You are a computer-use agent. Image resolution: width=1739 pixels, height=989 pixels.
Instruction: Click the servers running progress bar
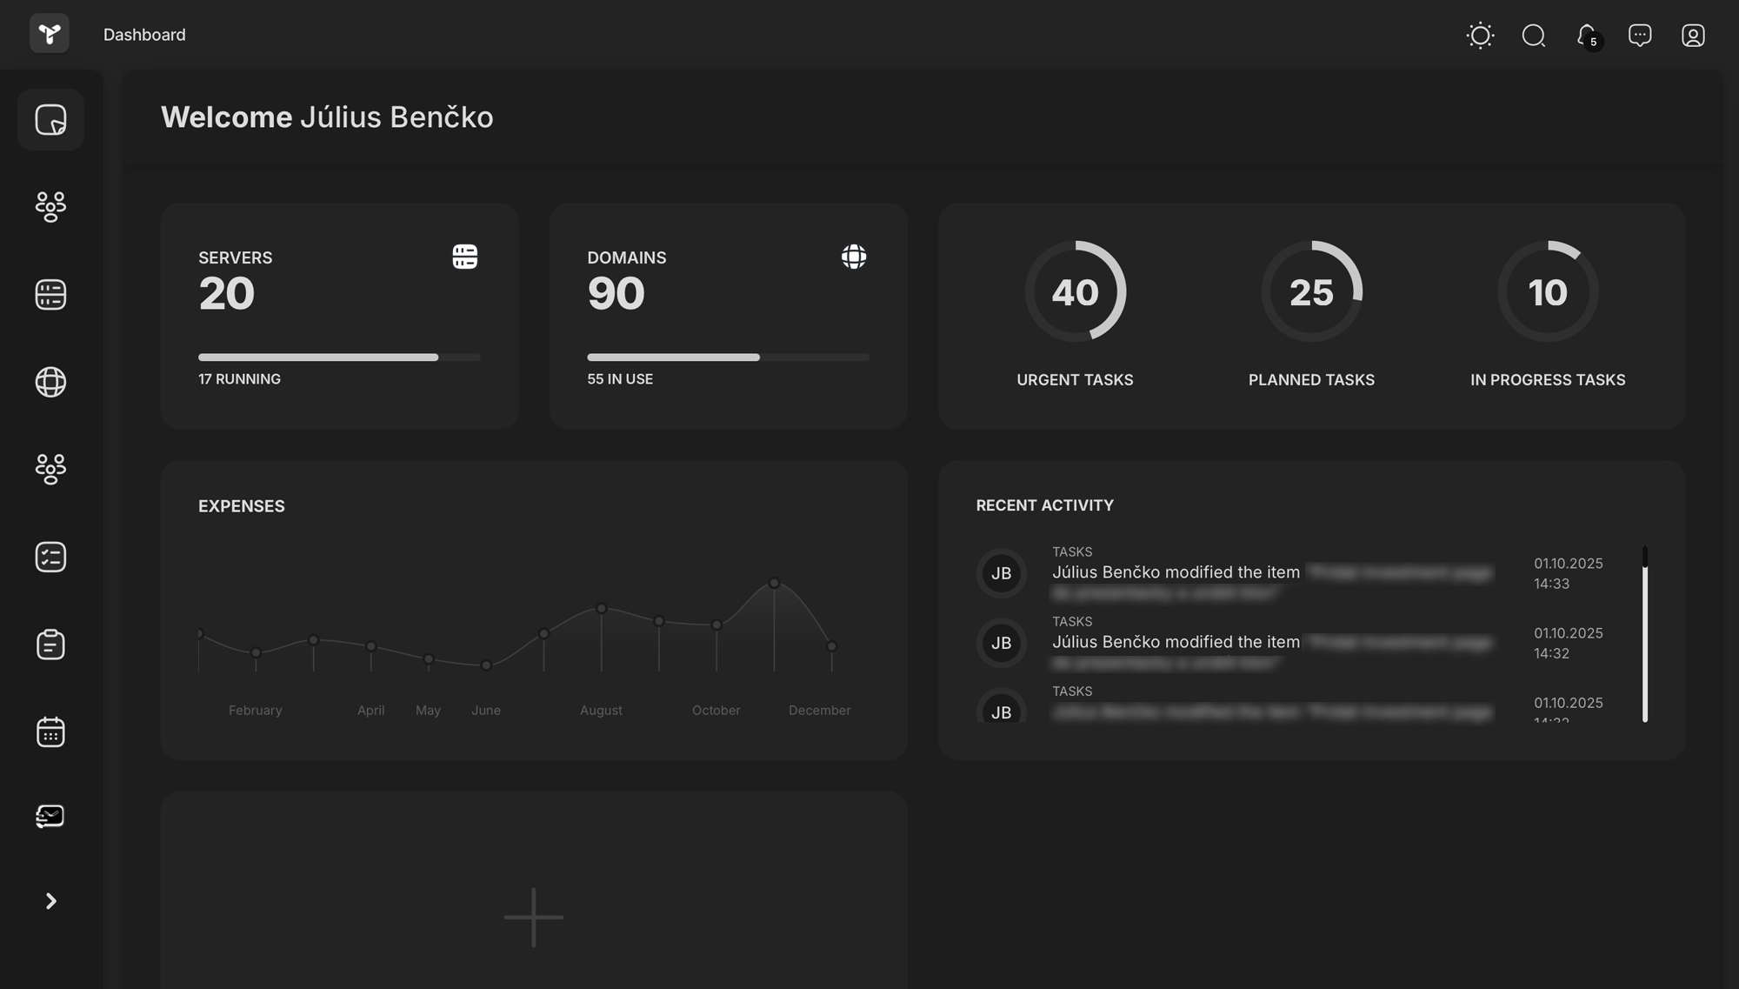click(x=339, y=358)
